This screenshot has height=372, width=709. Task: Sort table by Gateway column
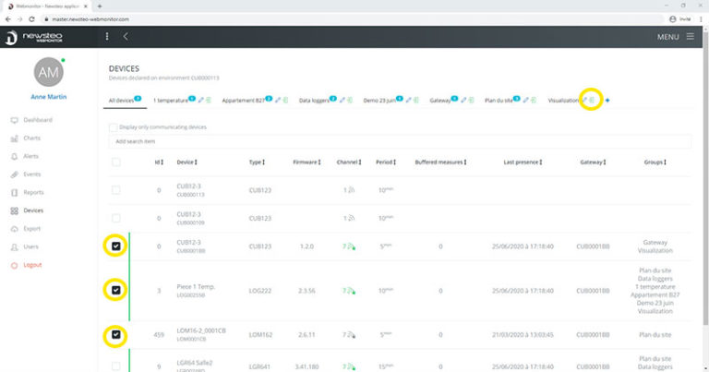593,162
